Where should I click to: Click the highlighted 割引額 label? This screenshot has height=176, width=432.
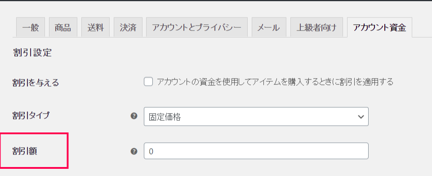tap(25, 151)
